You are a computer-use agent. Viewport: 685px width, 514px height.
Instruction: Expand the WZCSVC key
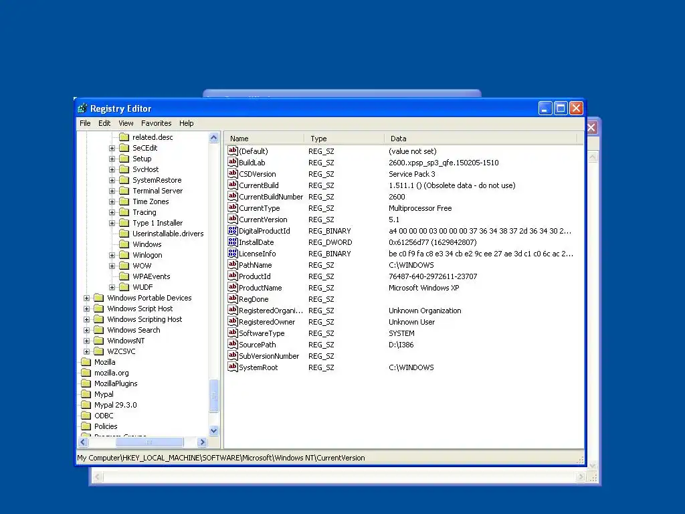pos(86,351)
